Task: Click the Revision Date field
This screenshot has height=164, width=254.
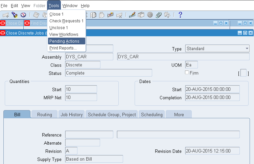Action: click(212, 151)
